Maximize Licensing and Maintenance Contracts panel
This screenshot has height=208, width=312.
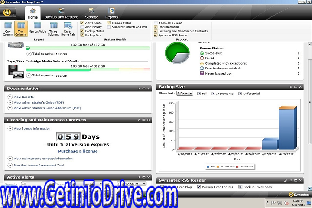pos(144,120)
